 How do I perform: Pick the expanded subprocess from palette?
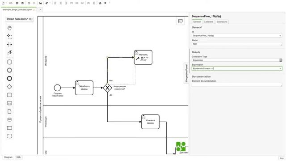tap(9, 103)
